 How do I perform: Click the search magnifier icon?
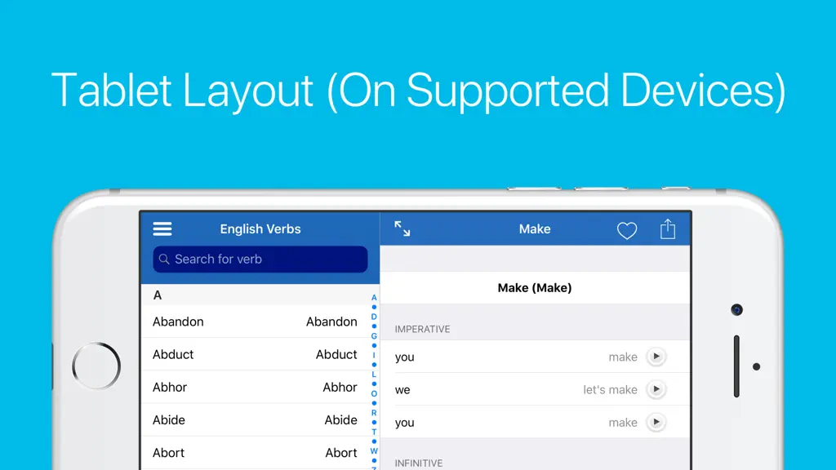point(164,259)
